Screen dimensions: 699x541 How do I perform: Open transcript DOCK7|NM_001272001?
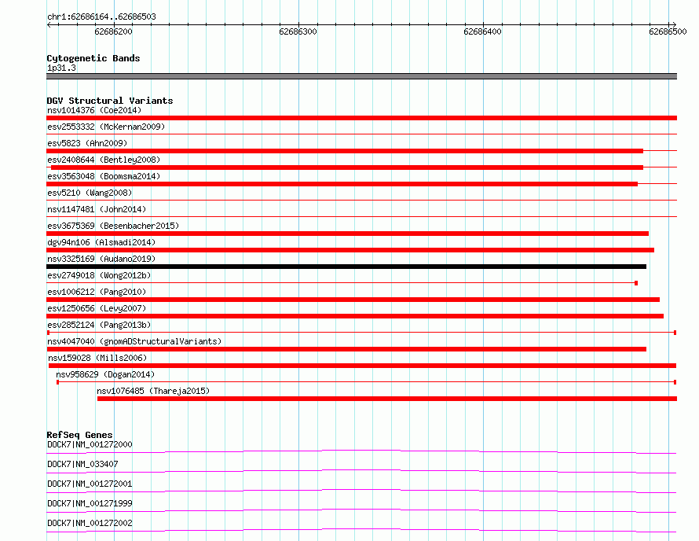tap(90, 484)
